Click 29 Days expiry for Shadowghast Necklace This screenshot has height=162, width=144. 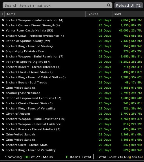click(x=105, y=93)
